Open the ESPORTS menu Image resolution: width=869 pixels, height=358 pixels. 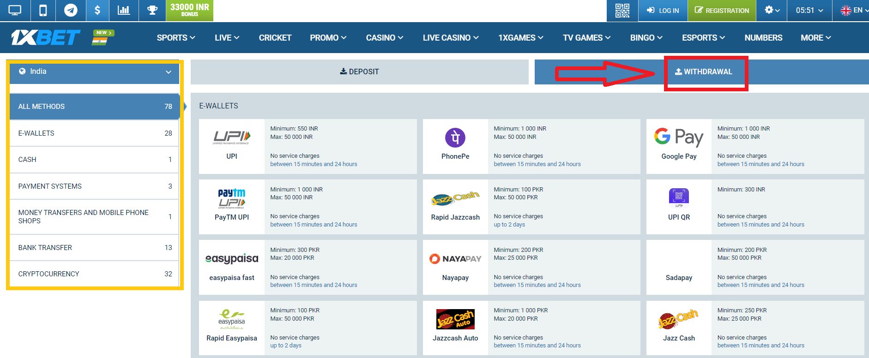pyautogui.click(x=703, y=38)
